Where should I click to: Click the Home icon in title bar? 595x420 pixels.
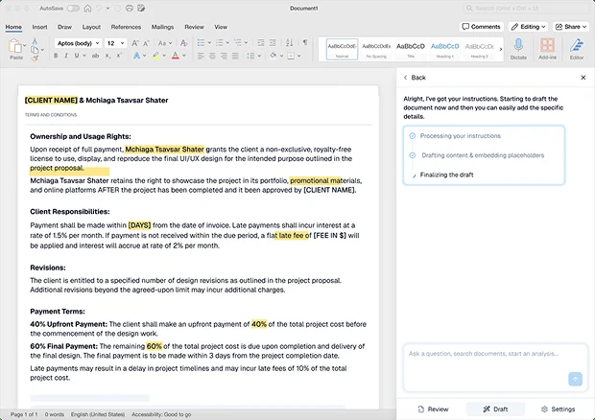[86, 8]
